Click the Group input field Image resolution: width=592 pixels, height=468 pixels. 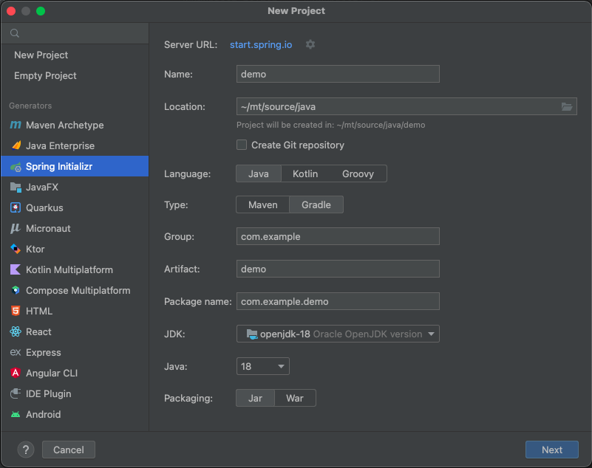pos(338,236)
